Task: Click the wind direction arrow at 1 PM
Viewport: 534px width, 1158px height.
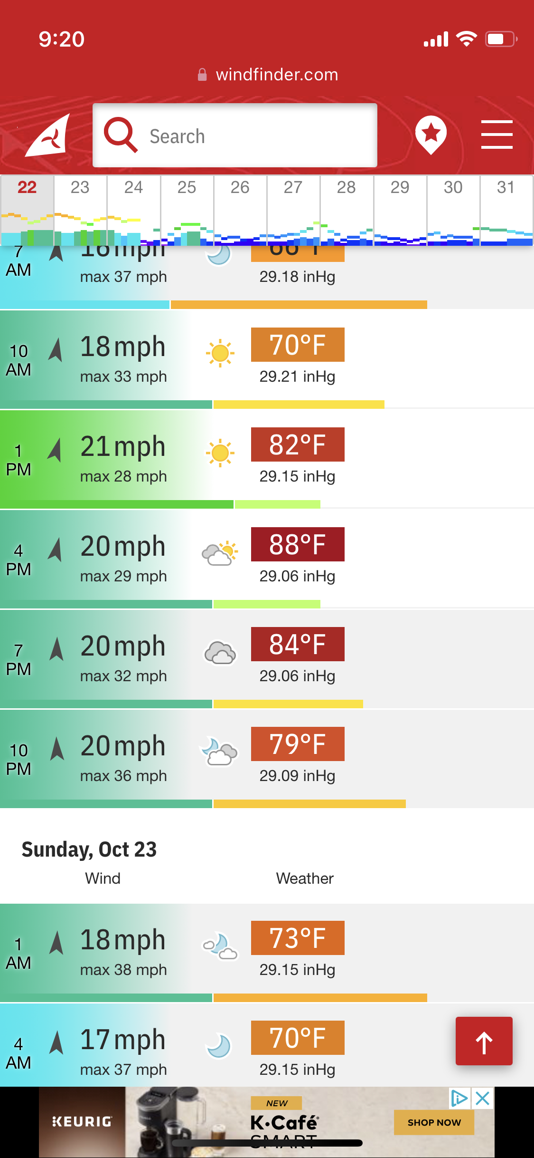Action: 56,450
